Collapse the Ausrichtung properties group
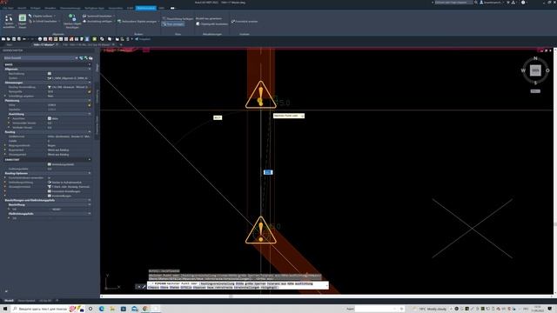This screenshot has height=313, width=557. [x=89, y=114]
